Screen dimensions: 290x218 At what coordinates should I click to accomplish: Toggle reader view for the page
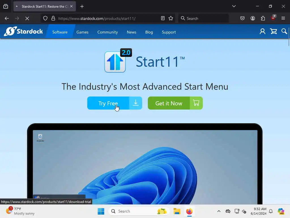(163, 18)
